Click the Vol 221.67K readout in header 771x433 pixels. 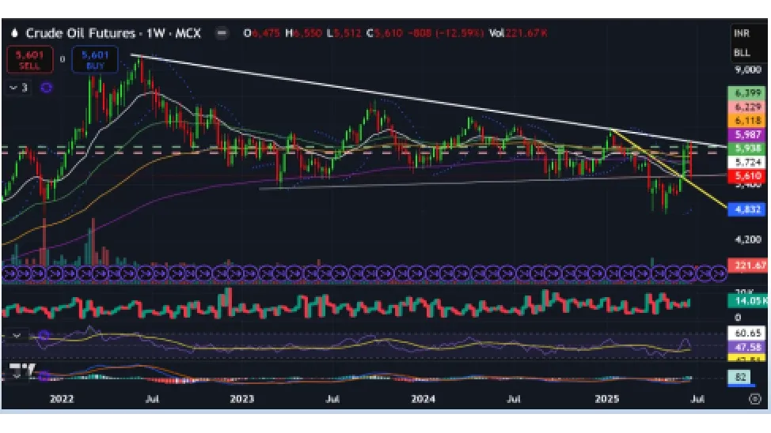pos(518,33)
